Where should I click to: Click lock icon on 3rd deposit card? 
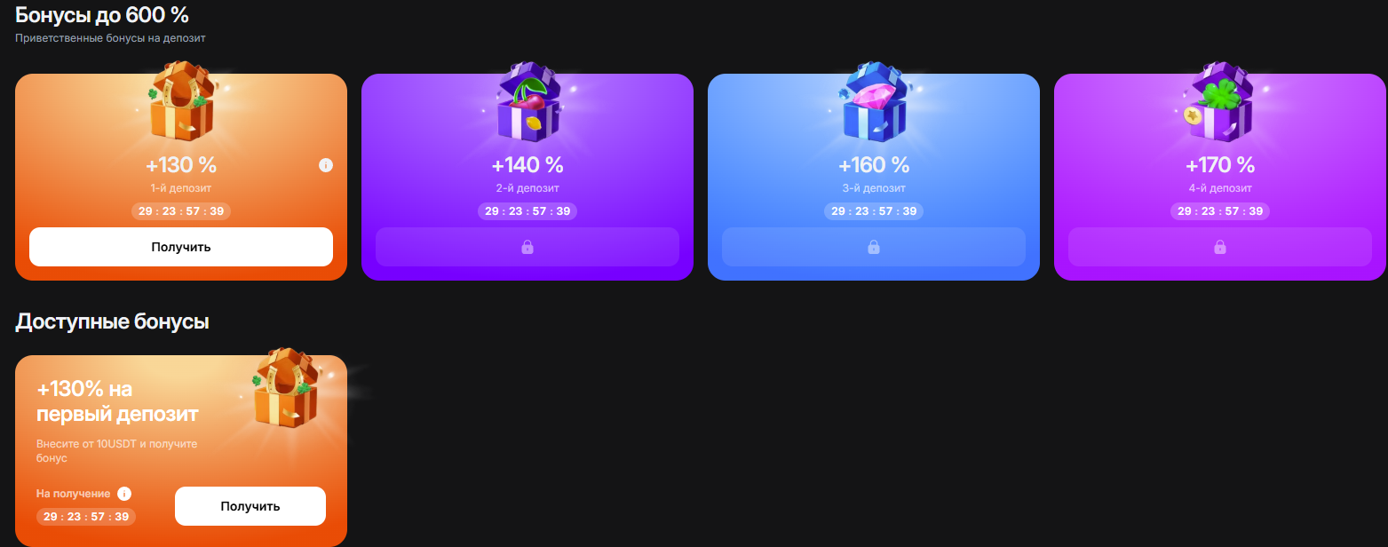[873, 247]
